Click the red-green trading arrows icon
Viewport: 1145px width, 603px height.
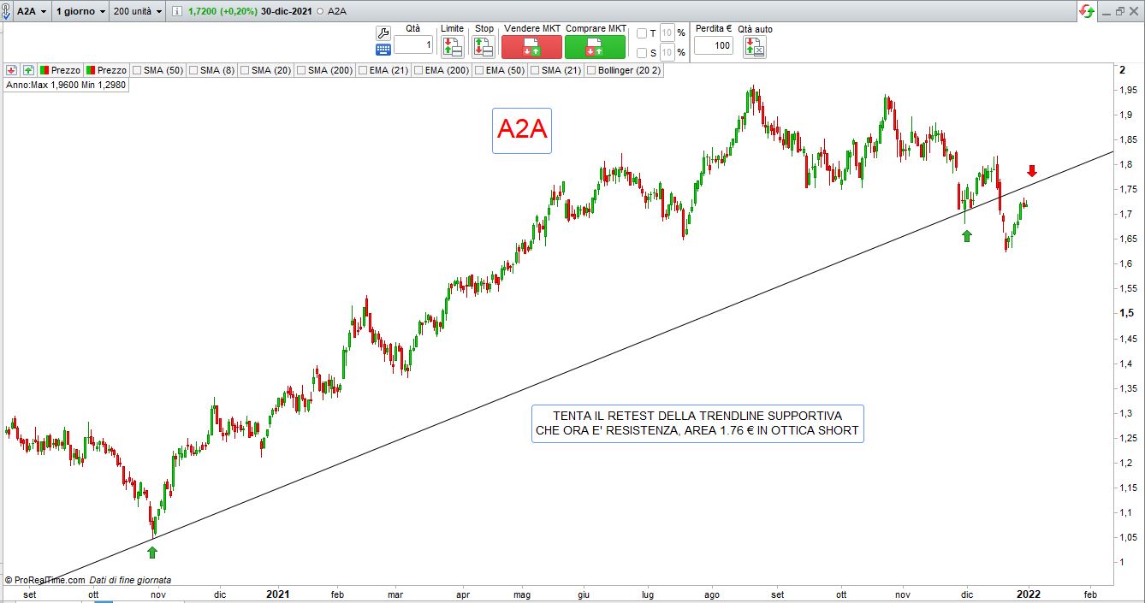coord(1086,11)
